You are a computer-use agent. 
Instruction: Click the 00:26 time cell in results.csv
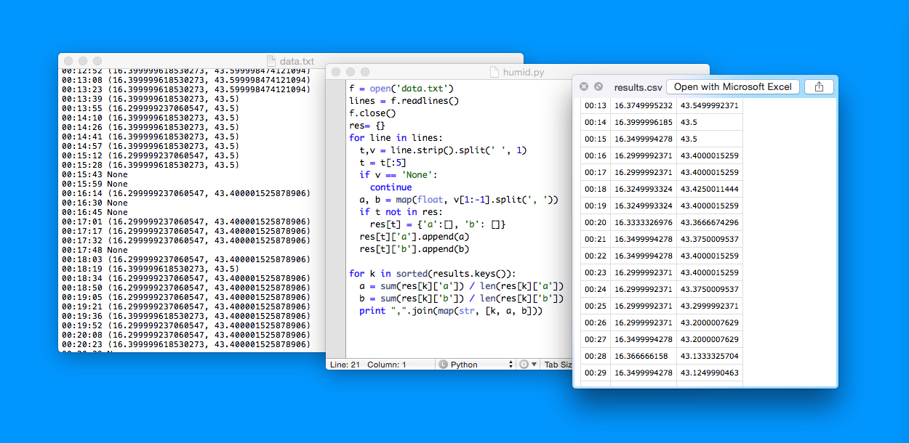click(596, 323)
